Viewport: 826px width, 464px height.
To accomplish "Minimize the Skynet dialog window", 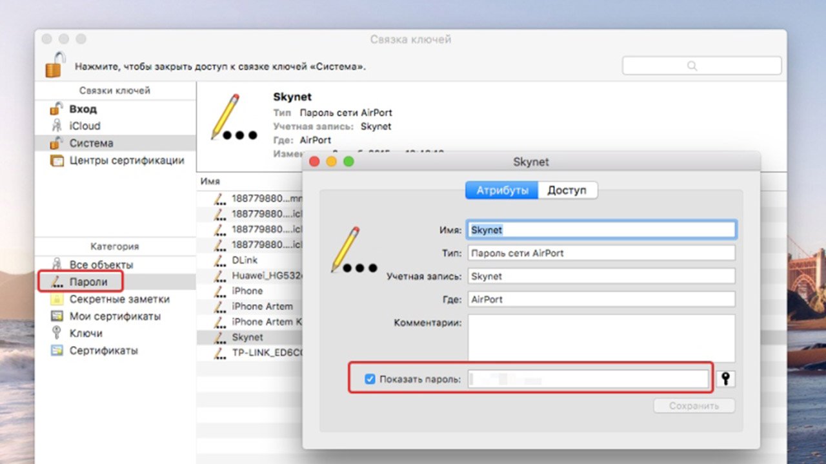I will (332, 162).
